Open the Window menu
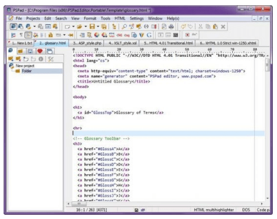The height and width of the screenshot is (219, 277). pyautogui.click(x=155, y=19)
